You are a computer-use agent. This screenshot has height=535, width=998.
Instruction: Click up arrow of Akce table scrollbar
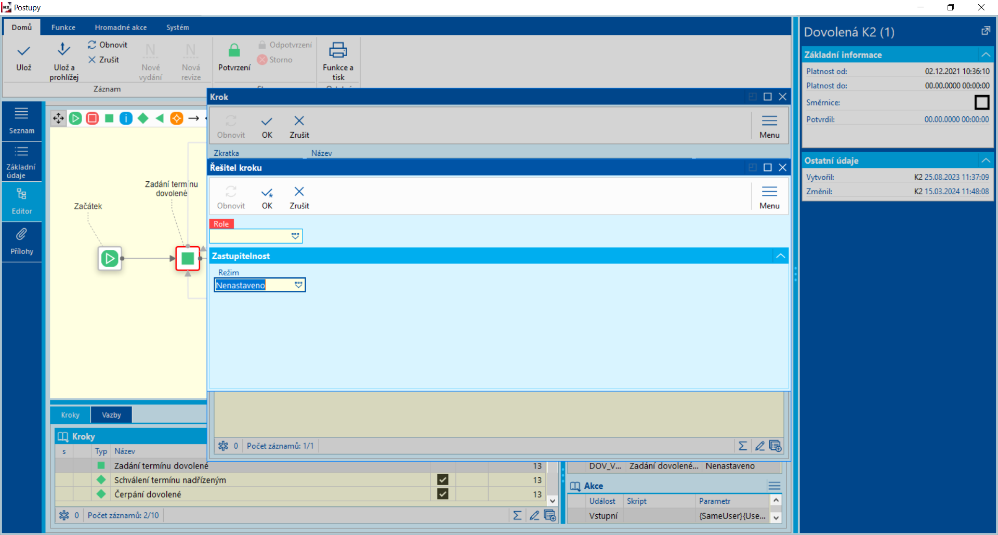coord(776,501)
